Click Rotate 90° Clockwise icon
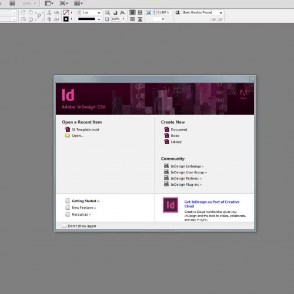The width and height of the screenshot is (294, 294). 23,12
